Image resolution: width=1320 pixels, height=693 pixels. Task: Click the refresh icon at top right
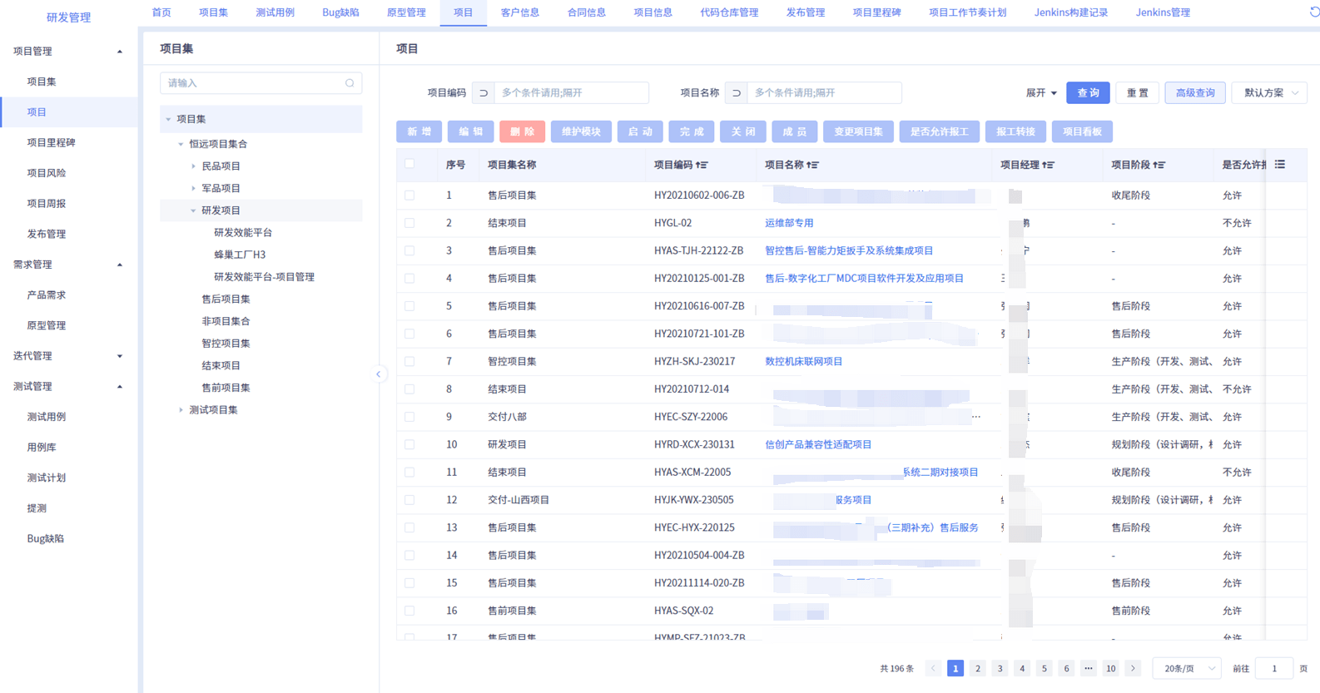click(1314, 12)
